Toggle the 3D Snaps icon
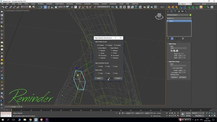217x122 pixels. point(80,7)
